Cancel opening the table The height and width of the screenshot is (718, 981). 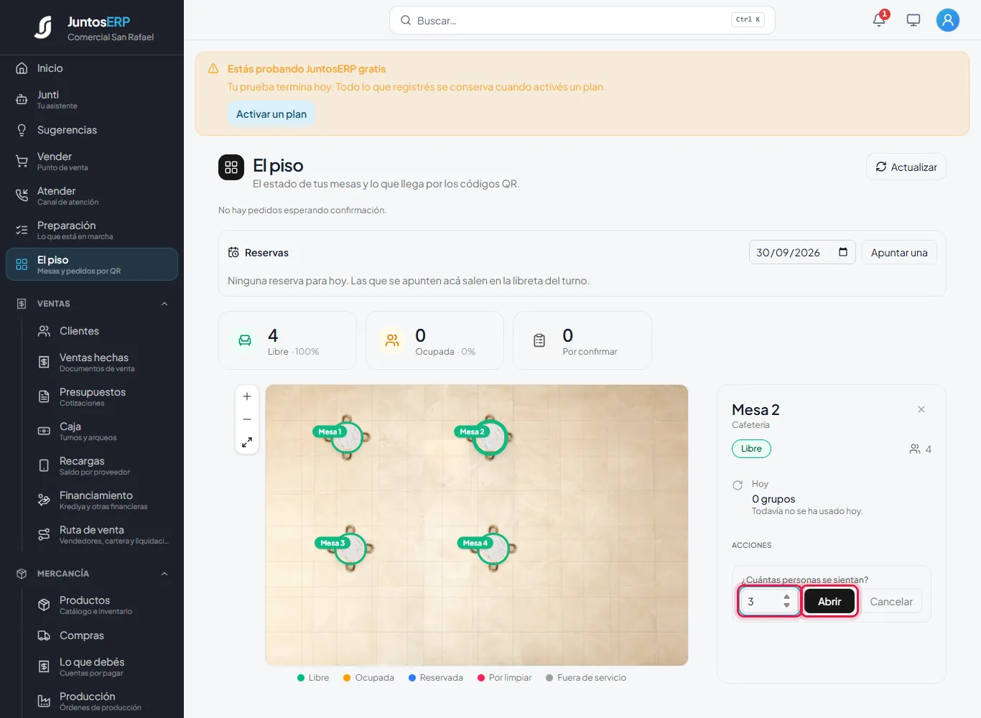coord(891,602)
